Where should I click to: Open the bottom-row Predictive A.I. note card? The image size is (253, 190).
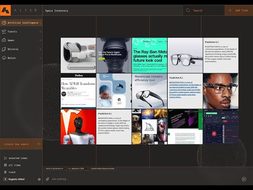click(x=114, y=127)
